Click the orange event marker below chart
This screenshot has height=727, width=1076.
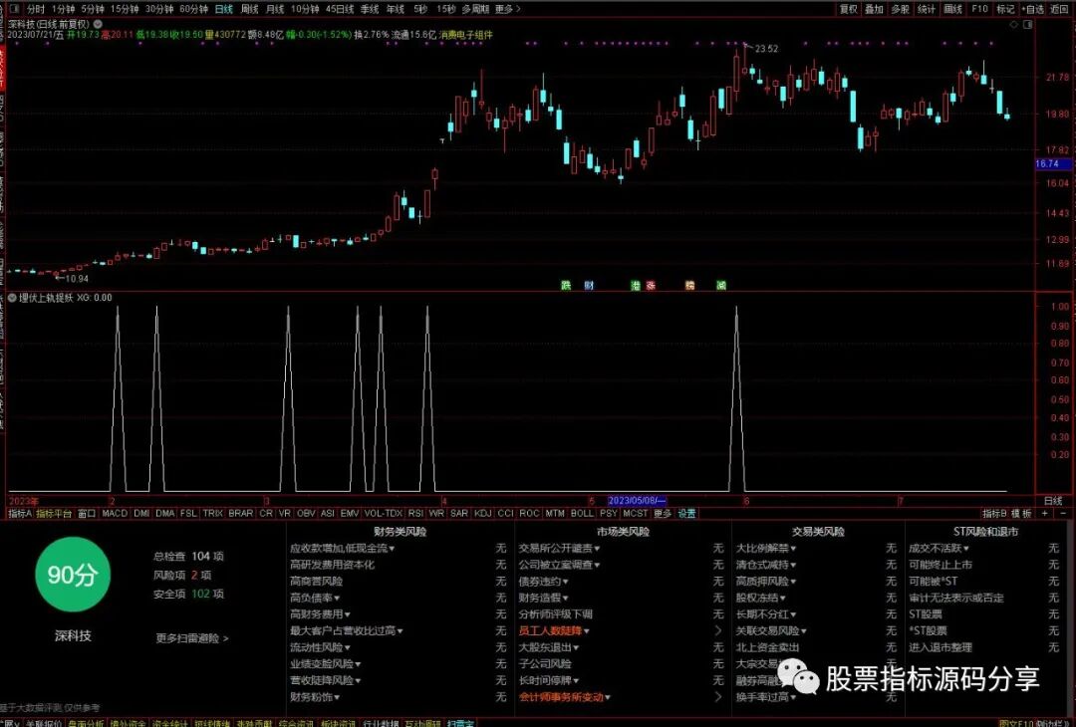(689, 285)
